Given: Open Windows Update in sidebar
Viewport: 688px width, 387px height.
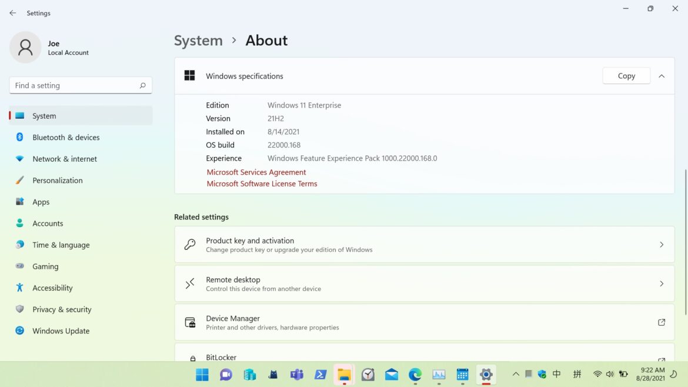Looking at the screenshot, I should coord(61,331).
